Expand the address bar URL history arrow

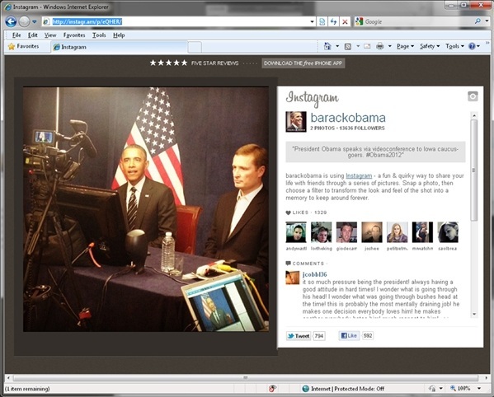click(x=312, y=21)
